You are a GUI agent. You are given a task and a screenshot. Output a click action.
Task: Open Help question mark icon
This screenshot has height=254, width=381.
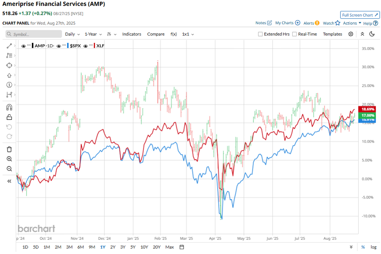pos(376,23)
